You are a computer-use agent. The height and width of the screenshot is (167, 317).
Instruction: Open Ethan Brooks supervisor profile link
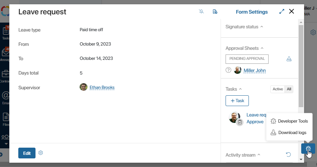tap(102, 87)
